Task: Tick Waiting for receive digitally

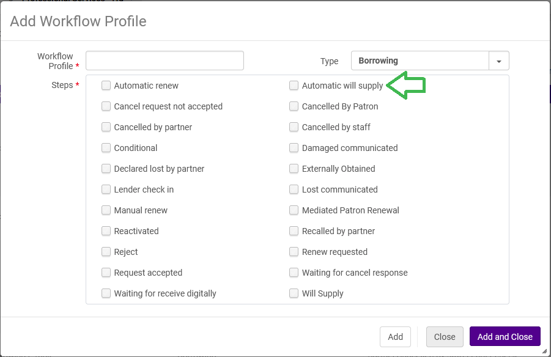Action: [x=106, y=293]
